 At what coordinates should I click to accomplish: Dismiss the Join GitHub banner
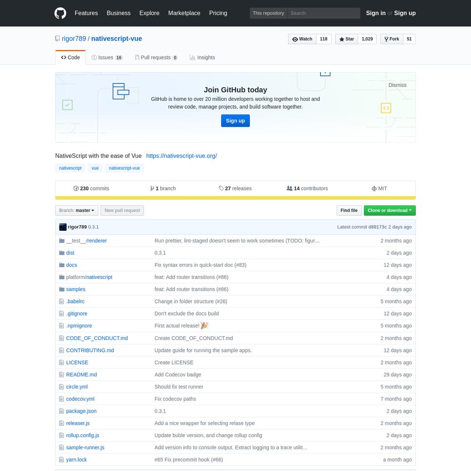(398, 85)
